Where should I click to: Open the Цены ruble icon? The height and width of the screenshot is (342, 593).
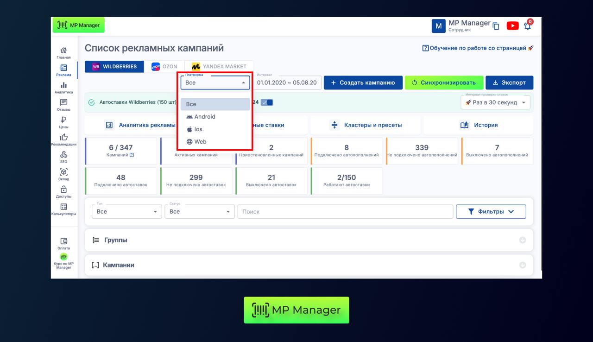tap(63, 122)
